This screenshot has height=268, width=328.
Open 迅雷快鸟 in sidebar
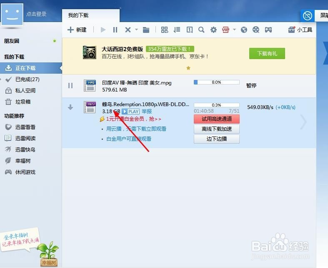[x=25, y=149]
